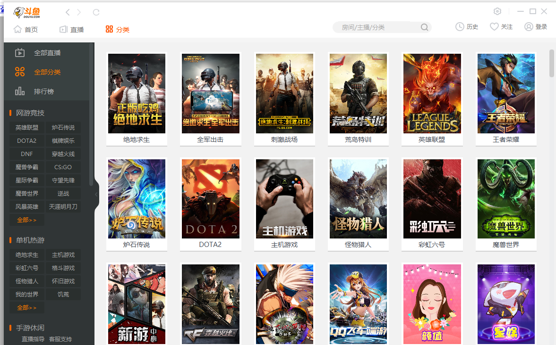Open 绝地求生 category card
The height and width of the screenshot is (345, 556).
(137, 99)
